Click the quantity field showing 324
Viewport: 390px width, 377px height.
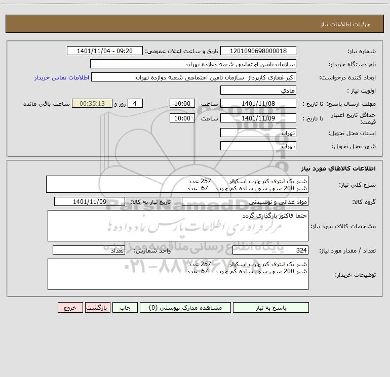coord(270,250)
